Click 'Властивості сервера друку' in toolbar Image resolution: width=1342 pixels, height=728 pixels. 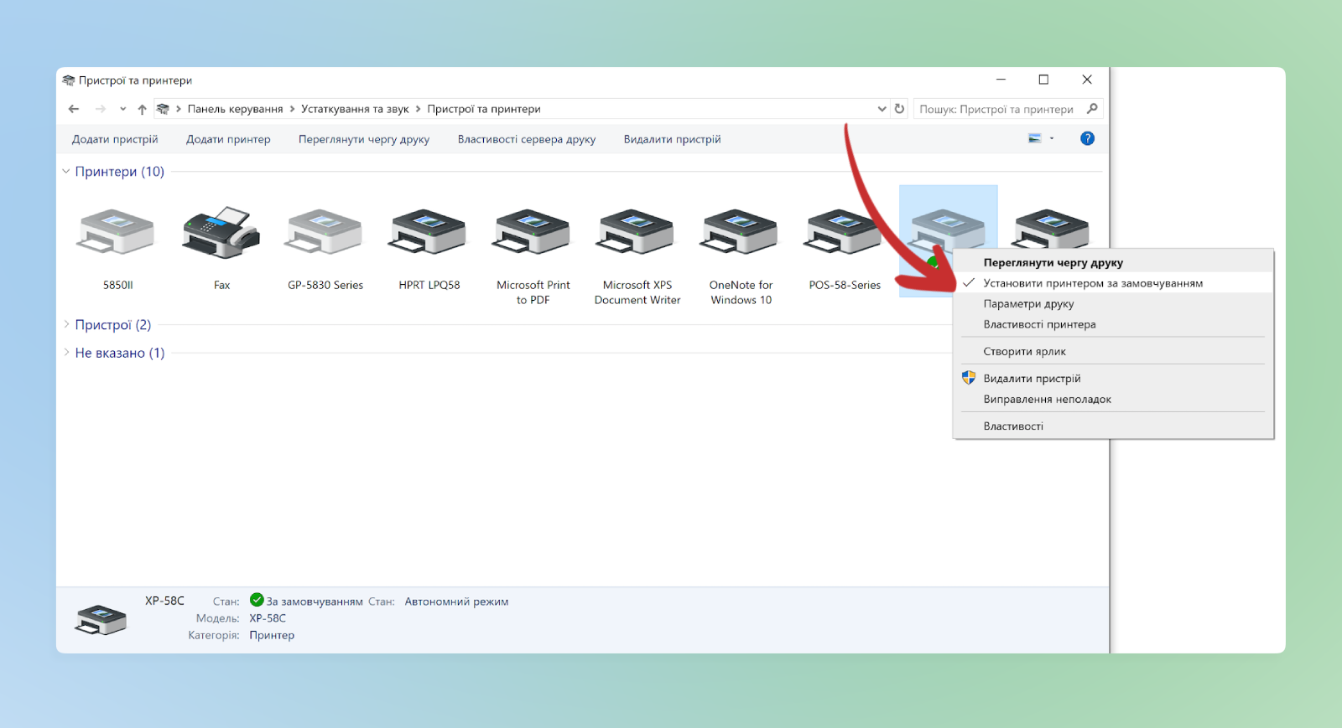[x=526, y=139]
